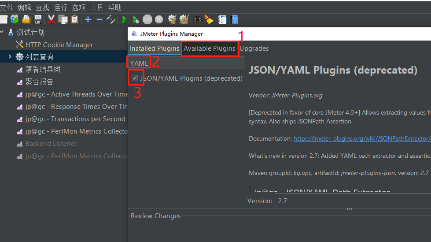431x242 pixels.
Task: Open the jmeter-plugins.org JSONPathExtractor documentation link
Action: [x=362, y=138]
